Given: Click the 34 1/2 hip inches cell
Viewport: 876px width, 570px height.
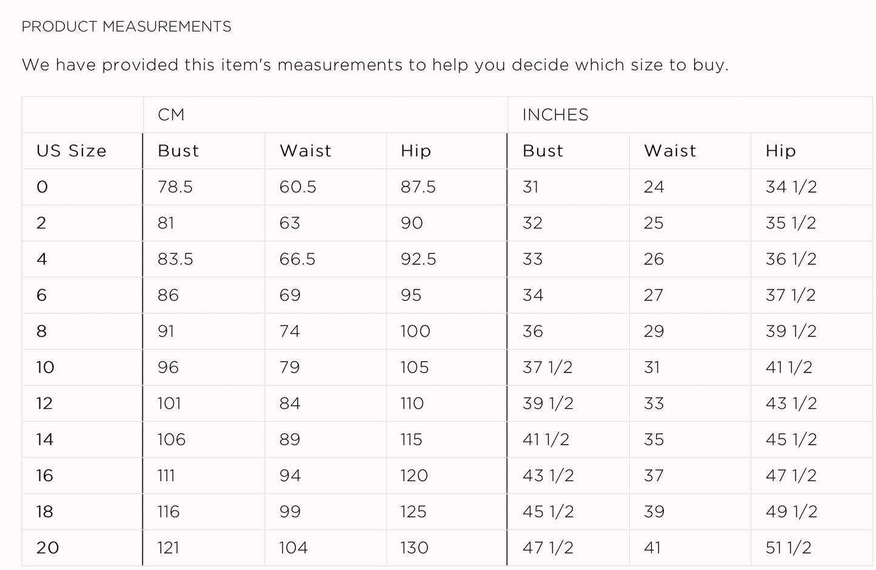Looking at the screenshot, I should 791,187.
